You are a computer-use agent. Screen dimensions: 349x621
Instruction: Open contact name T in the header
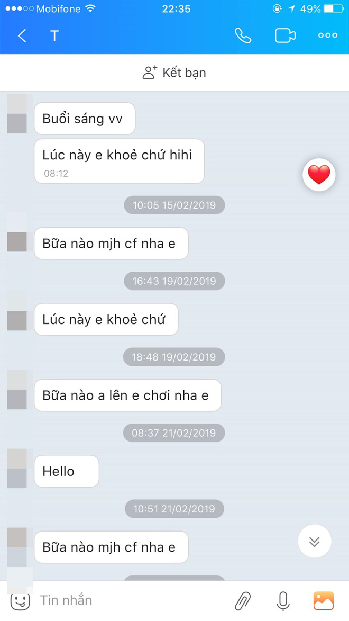(x=54, y=36)
